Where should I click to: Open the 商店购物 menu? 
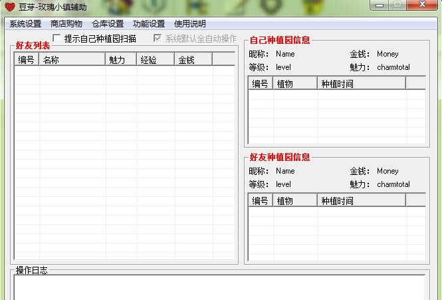pyautogui.click(x=66, y=24)
